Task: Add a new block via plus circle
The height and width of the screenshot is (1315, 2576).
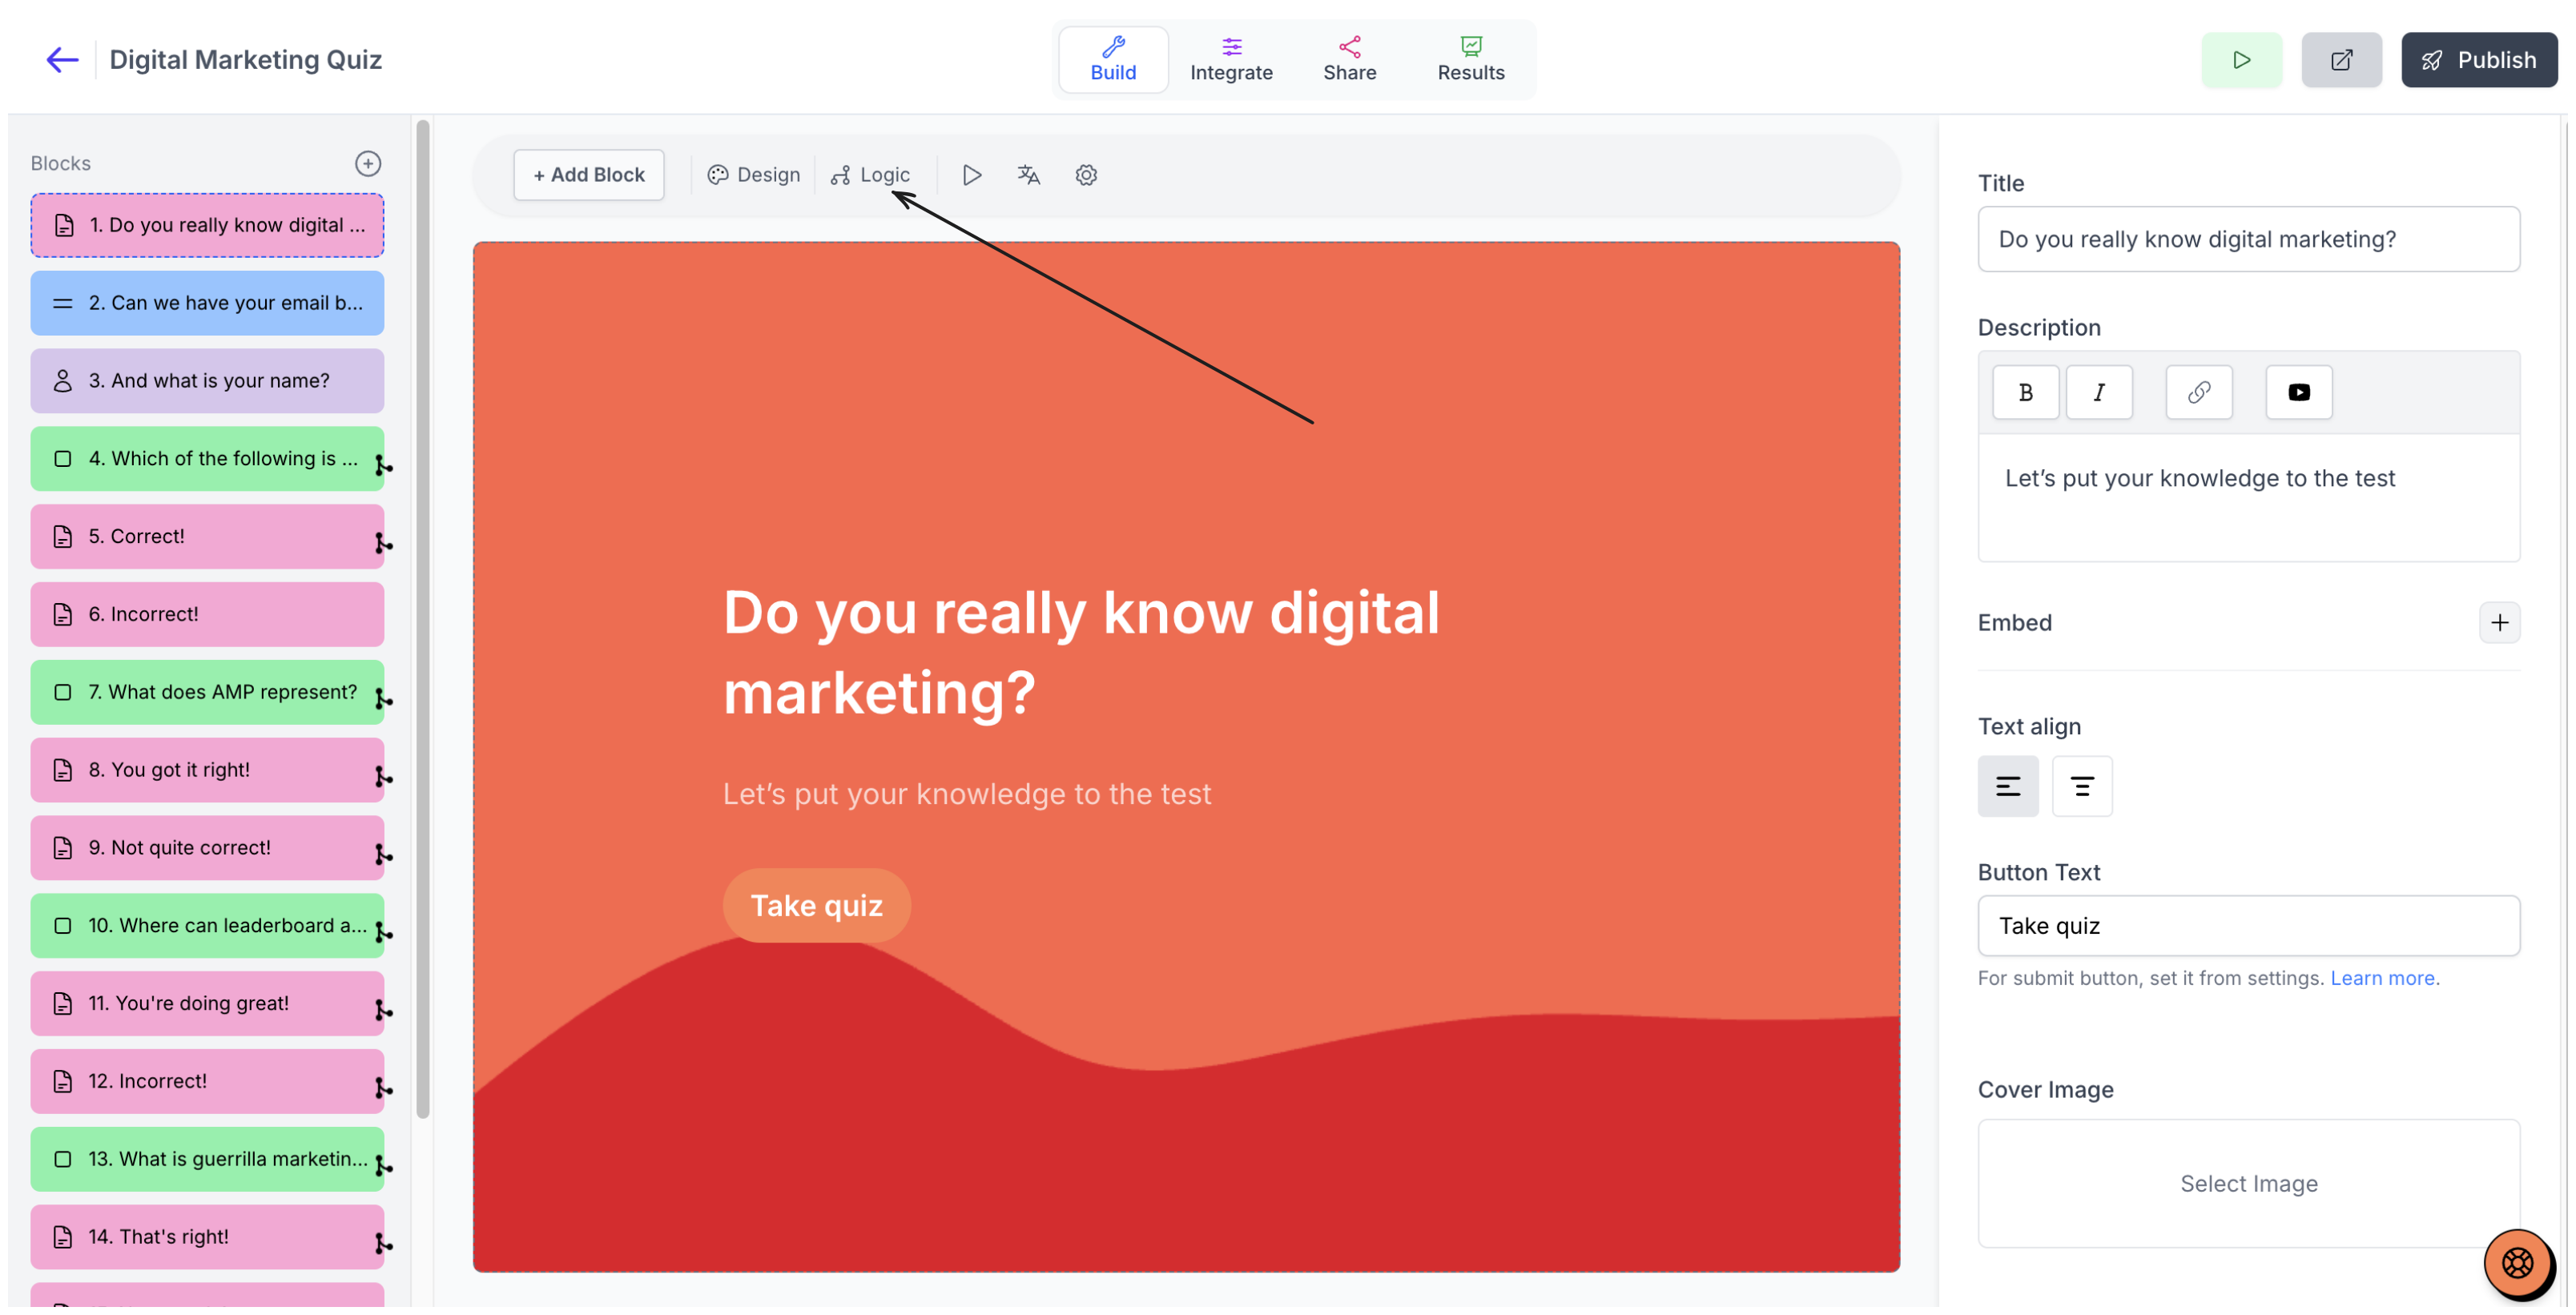Action: point(368,163)
